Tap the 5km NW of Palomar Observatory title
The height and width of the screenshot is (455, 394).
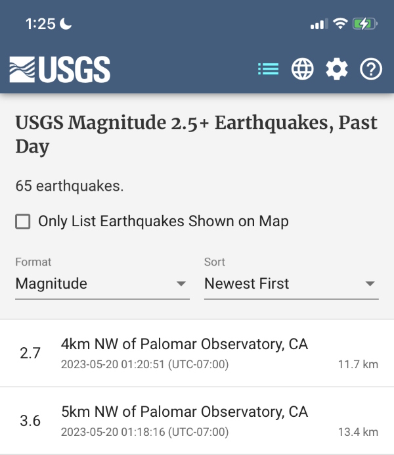click(x=184, y=412)
